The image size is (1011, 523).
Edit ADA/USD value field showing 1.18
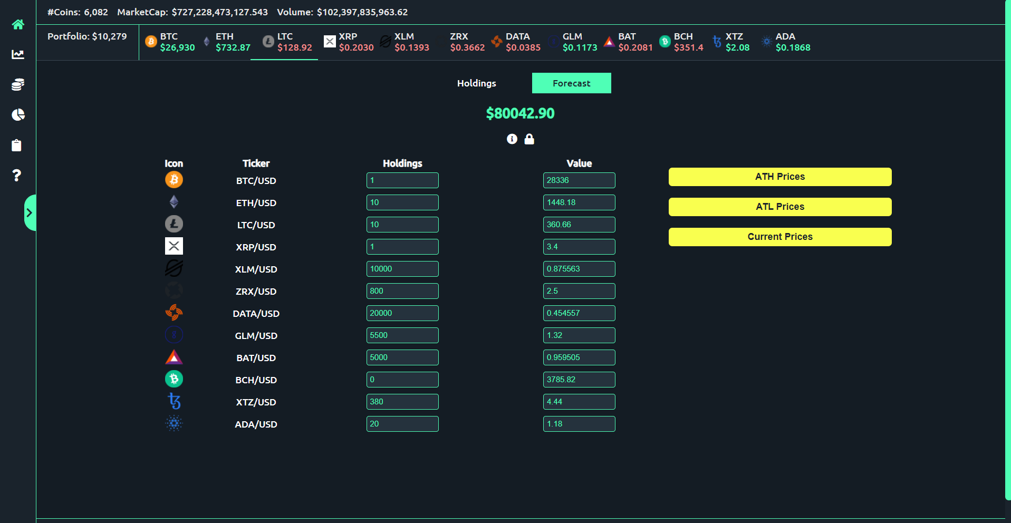pyautogui.click(x=579, y=424)
